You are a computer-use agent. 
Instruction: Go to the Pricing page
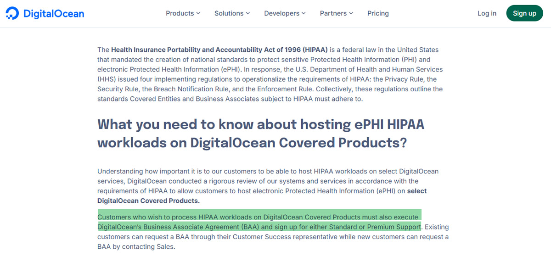coord(378,13)
